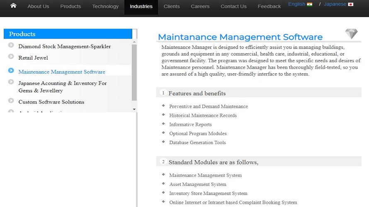The width and height of the screenshot is (369, 207).
Task: Open Diamond Stock Management-Sparkler link
Action: (65, 46)
